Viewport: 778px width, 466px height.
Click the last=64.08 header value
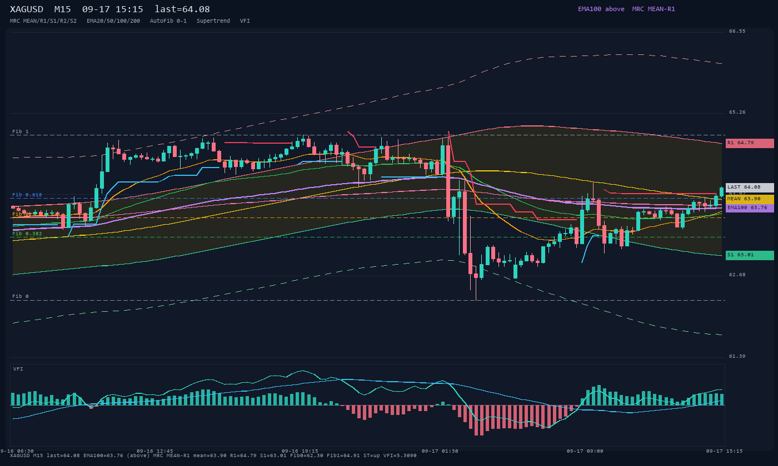(182, 9)
